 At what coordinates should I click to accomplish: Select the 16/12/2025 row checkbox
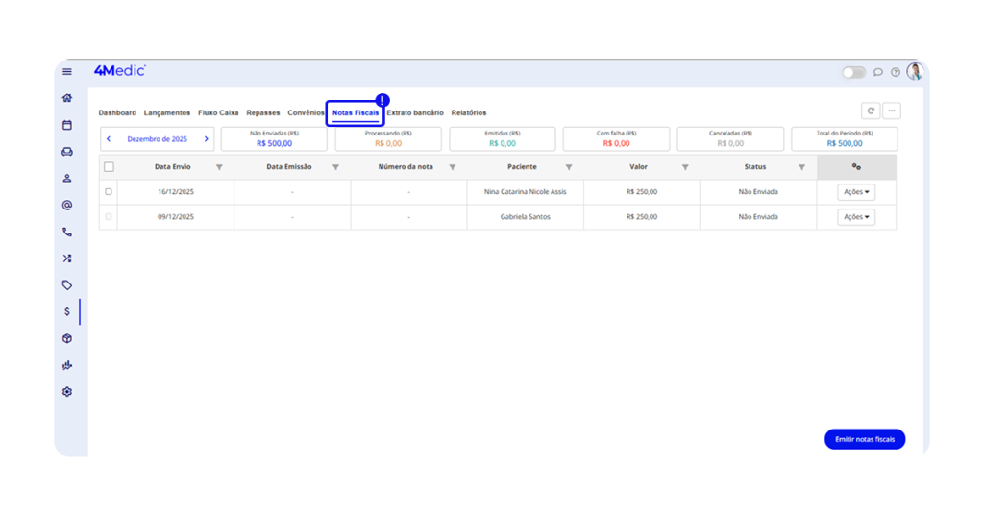click(109, 192)
